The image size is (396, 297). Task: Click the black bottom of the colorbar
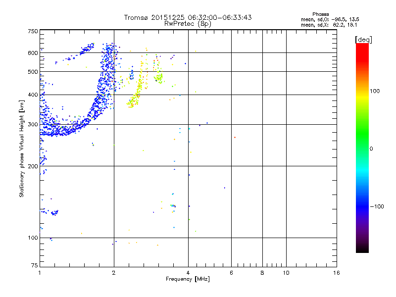362,249
